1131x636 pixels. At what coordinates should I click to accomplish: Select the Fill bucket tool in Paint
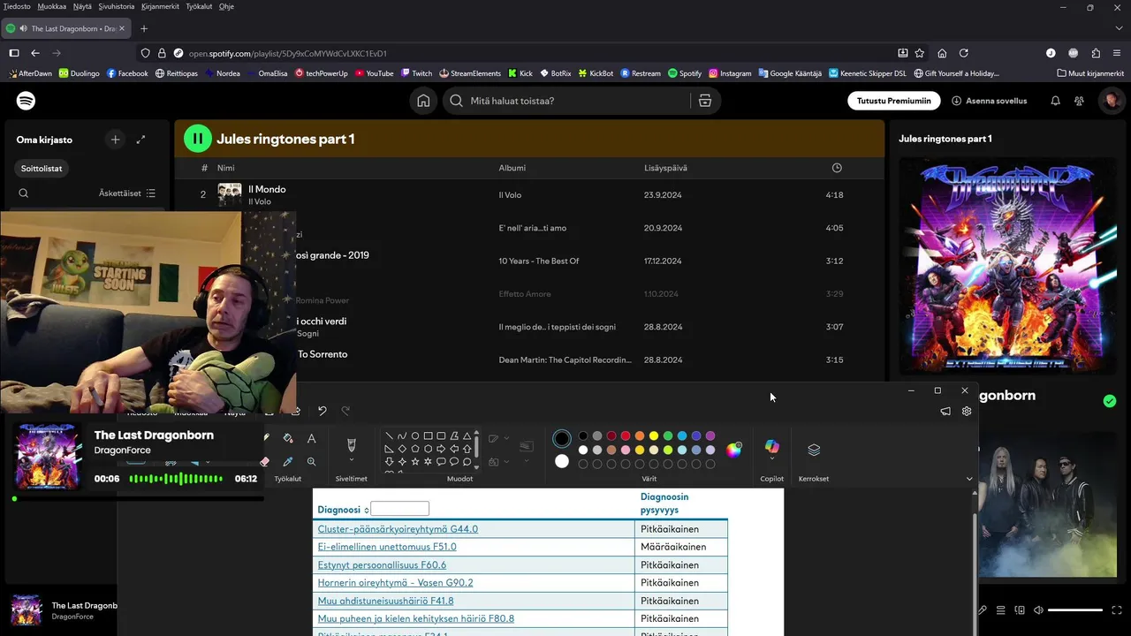(x=288, y=438)
